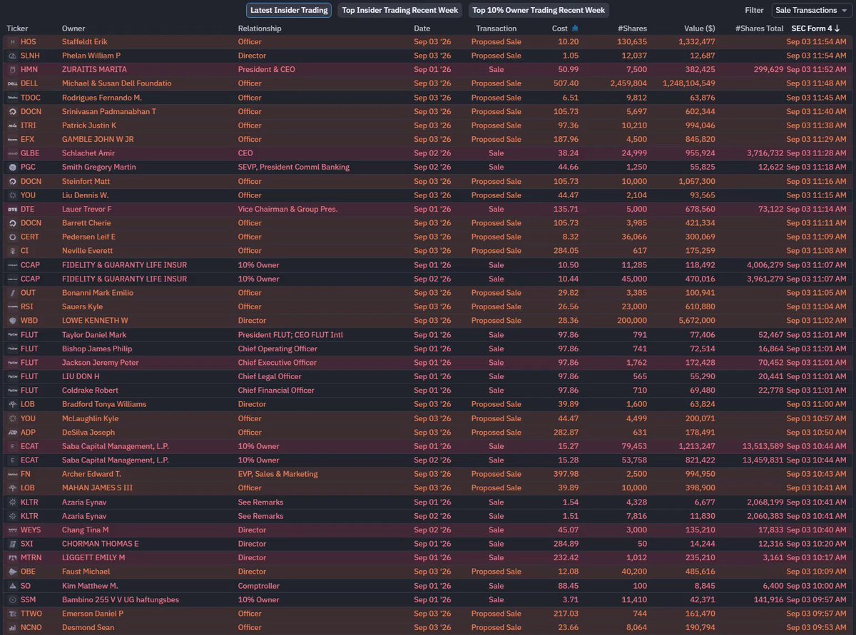Sort by the Value ($) column header
The image size is (856, 635).
700,29
